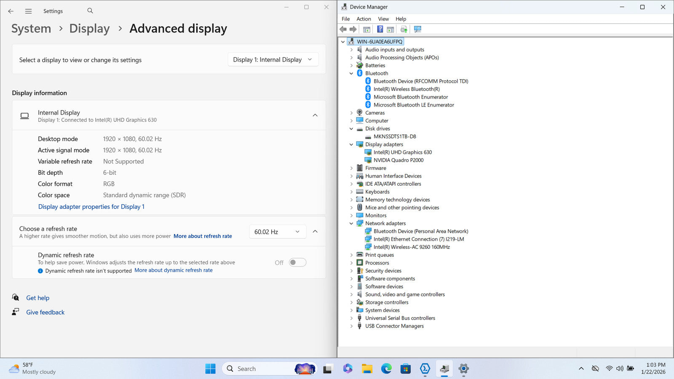Open the Display 1: Internal Display dropdown
The width and height of the screenshot is (674, 379).
pos(273,60)
